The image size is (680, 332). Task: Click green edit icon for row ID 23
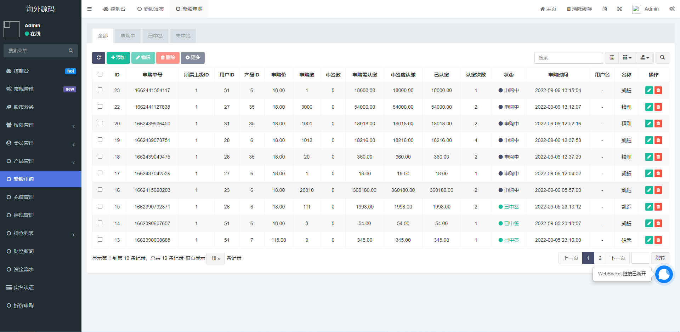pyautogui.click(x=649, y=90)
